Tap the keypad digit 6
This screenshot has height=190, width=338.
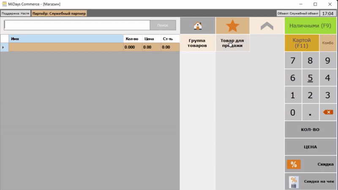tap(293, 78)
